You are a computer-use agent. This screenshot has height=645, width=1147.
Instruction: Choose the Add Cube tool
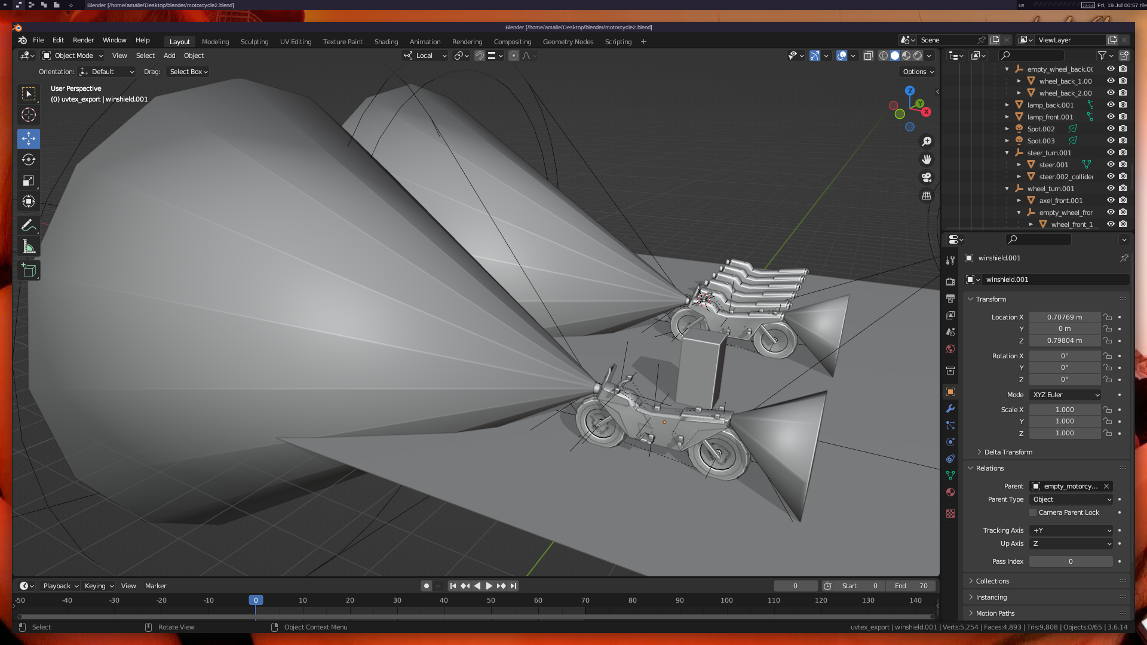tap(28, 271)
